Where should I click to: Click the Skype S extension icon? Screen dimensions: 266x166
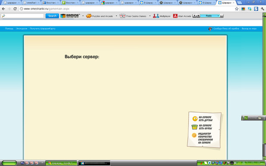coord(256,9)
